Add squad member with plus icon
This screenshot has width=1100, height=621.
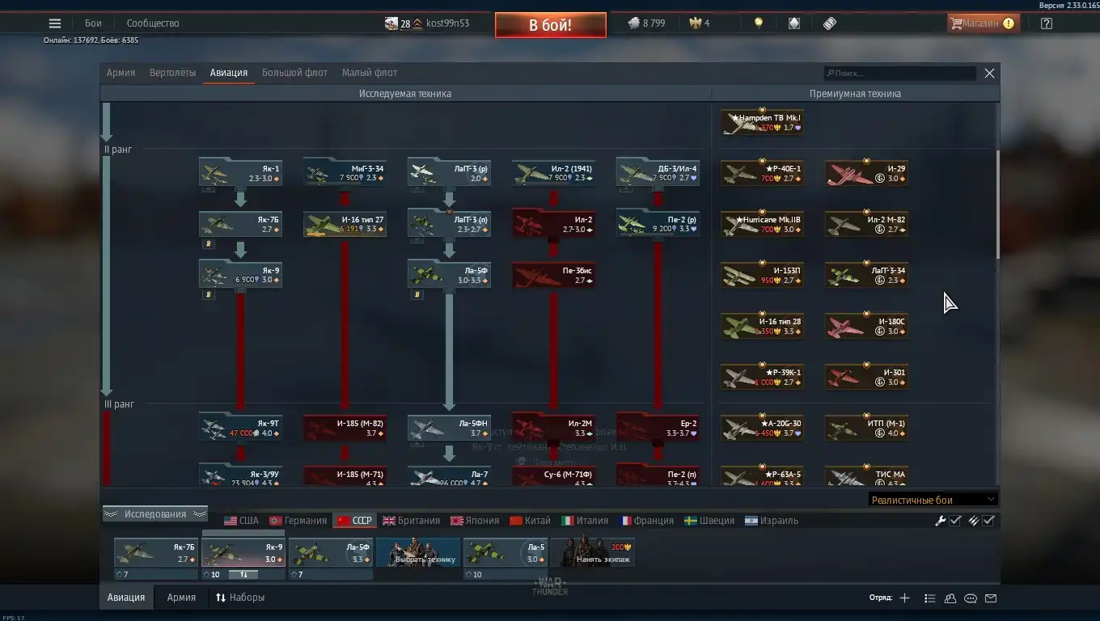[904, 598]
